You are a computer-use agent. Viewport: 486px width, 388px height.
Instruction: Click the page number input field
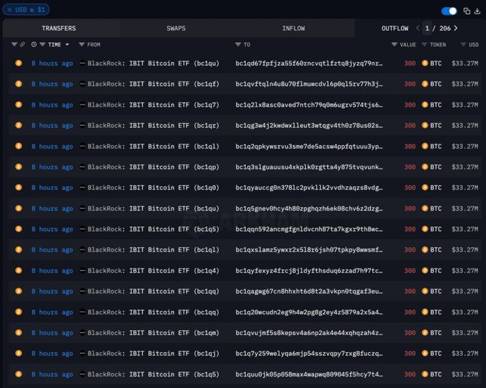(427, 28)
